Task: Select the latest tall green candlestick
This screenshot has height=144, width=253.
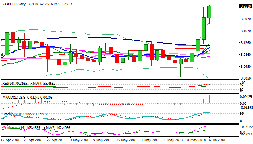Action: pos(209,12)
